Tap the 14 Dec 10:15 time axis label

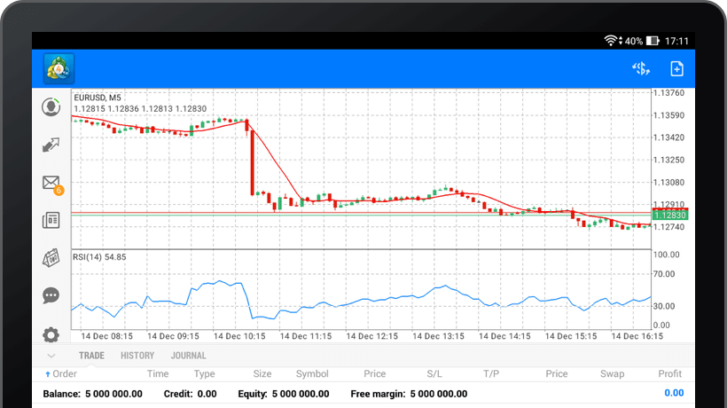[x=239, y=336]
